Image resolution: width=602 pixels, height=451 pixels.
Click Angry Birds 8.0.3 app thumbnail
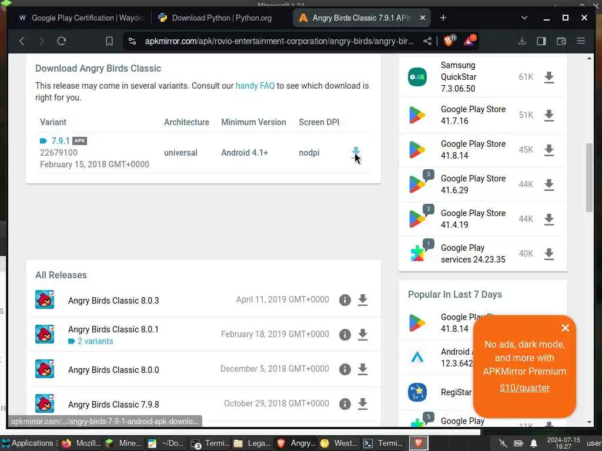(45, 299)
